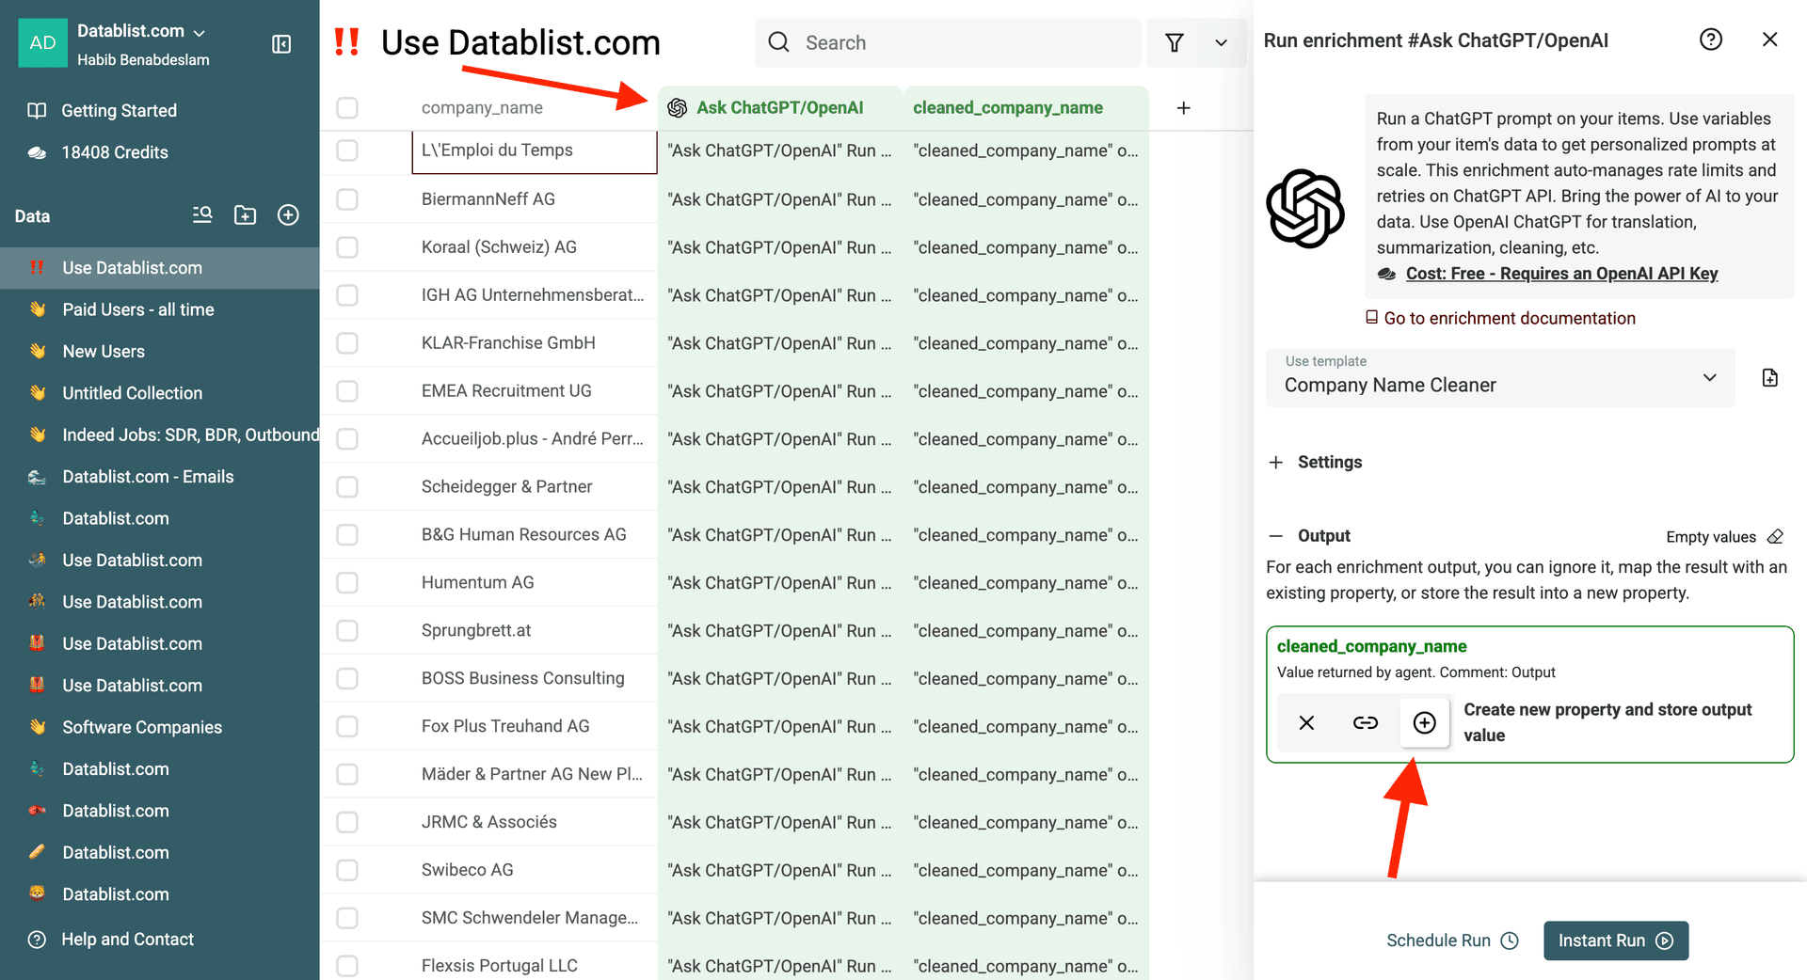
Task: Open the enrichment help question icon
Action: 1710,40
